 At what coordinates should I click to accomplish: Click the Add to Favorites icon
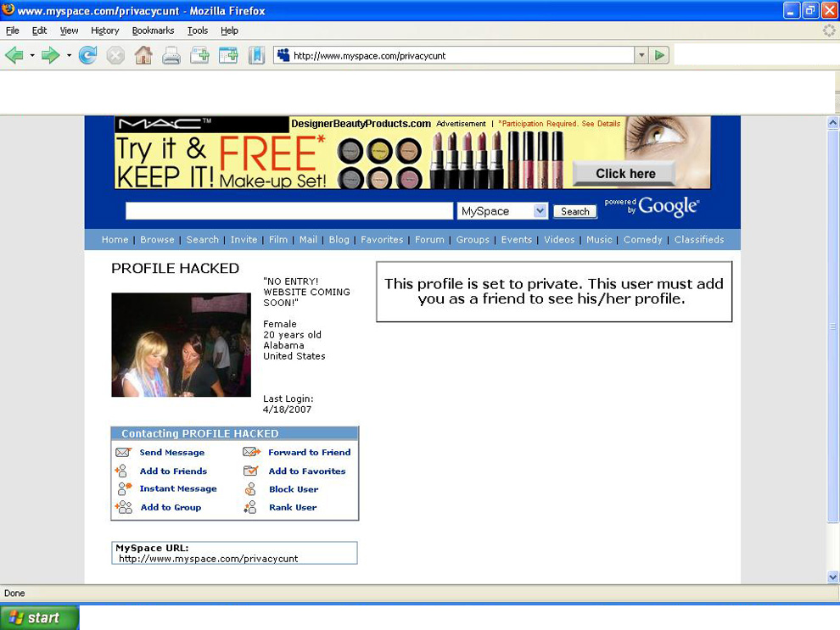(250, 471)
